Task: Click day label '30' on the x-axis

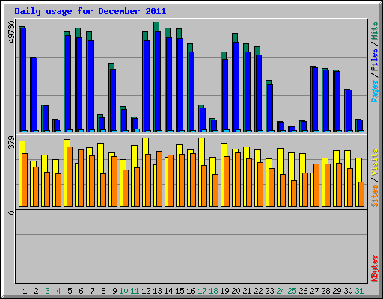Action: coord(348,291)
